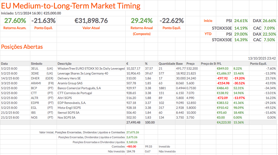The height and width of the screenshot is (155, 278).
Task: Click the 3EUL symbol cell
Action: click(x=35, y=68)
